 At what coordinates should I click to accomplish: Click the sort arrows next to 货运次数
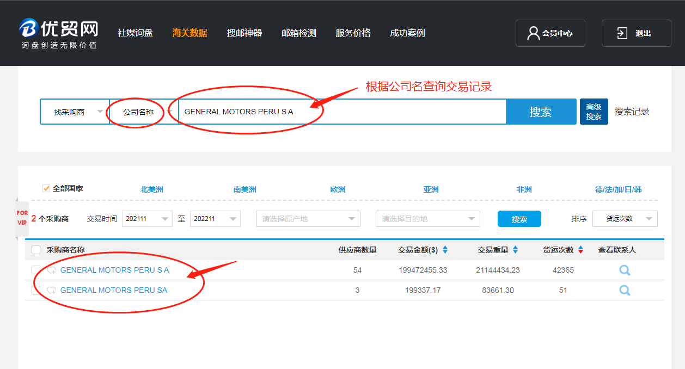[x=580, y=250]
